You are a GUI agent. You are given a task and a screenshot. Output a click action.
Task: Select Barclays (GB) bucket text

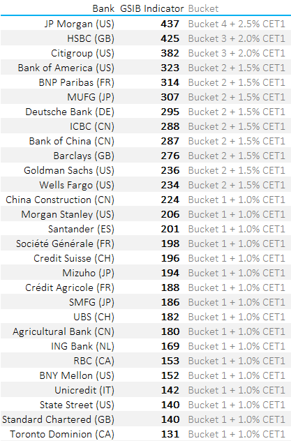coord(237,156)
